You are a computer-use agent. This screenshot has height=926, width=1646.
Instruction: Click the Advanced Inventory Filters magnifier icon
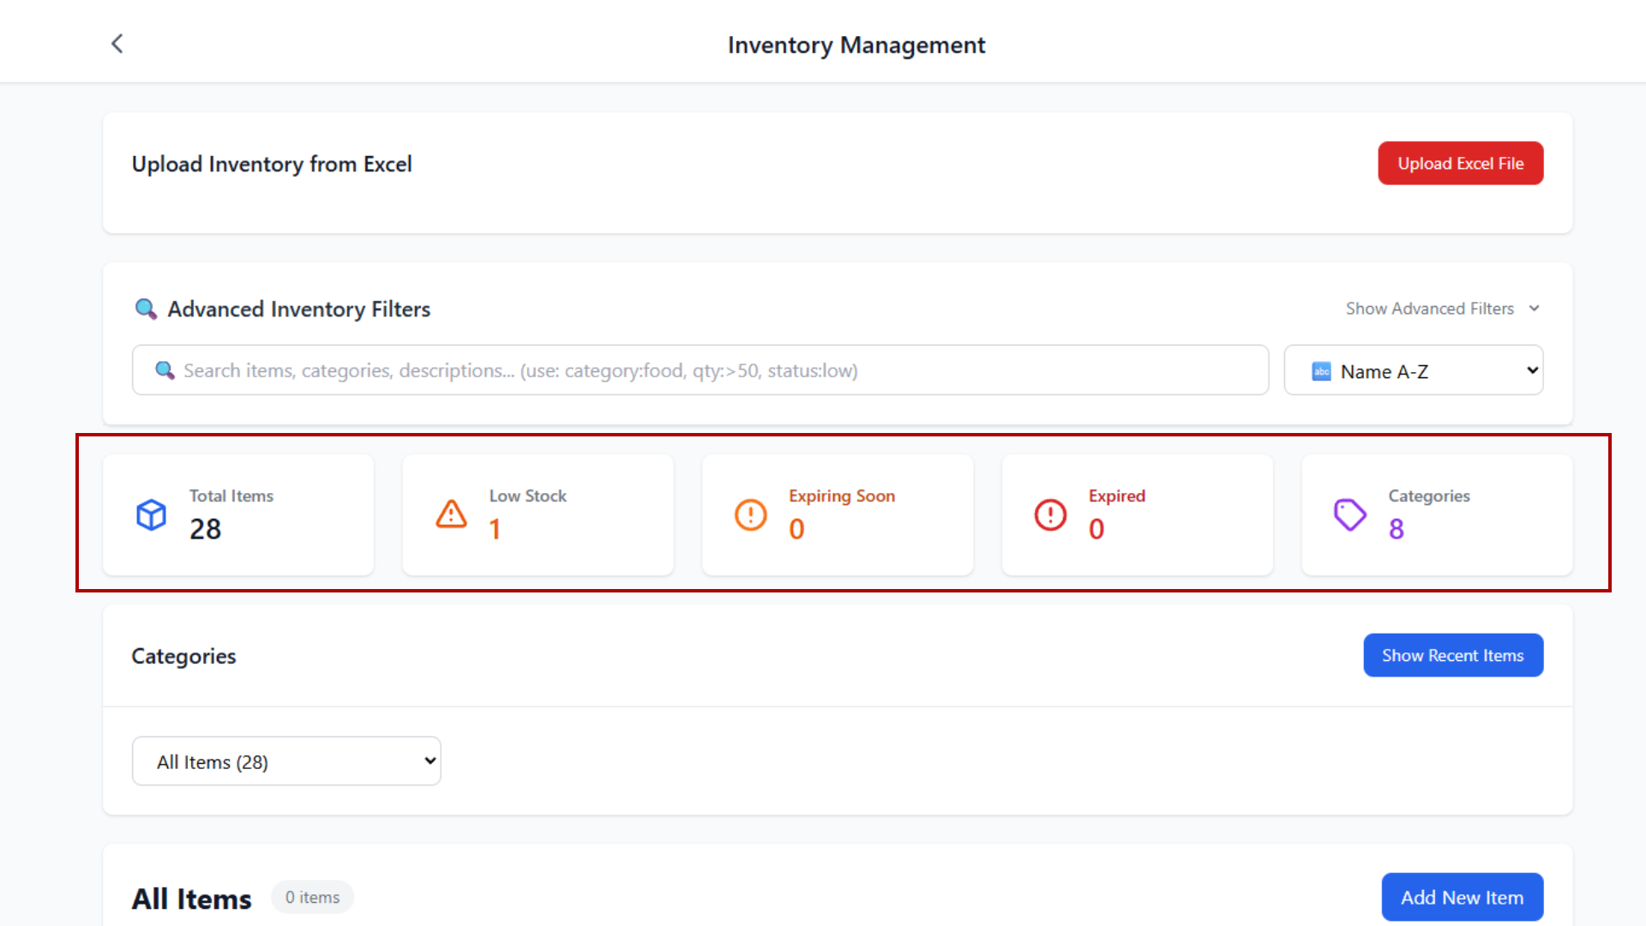point(146,309)
